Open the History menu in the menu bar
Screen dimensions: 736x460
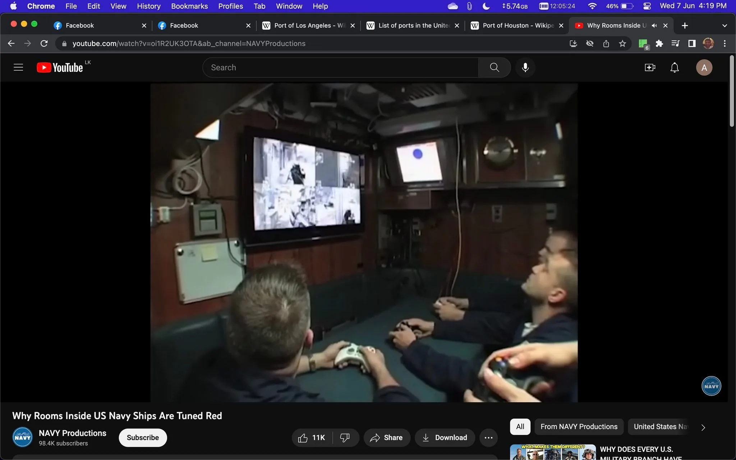pos(148,6)
